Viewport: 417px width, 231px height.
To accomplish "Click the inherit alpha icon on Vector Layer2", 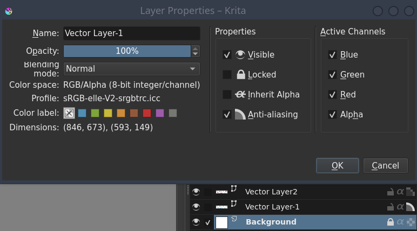I will pyautogui.click(x=400, y=192).
